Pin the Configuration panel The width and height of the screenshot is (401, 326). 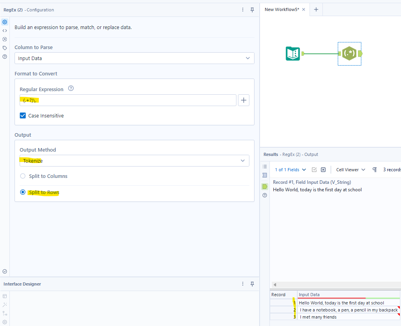(x=252, y=10)
